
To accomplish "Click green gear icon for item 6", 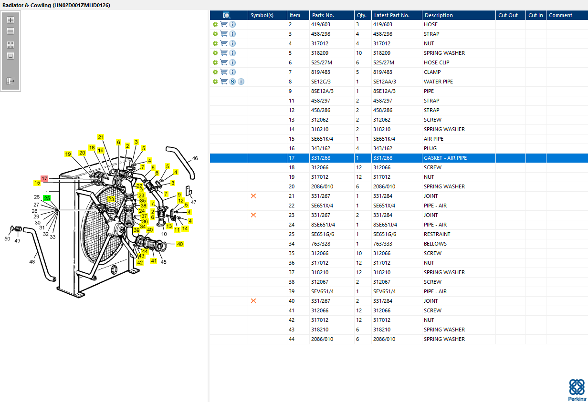I will pos(215,62).
